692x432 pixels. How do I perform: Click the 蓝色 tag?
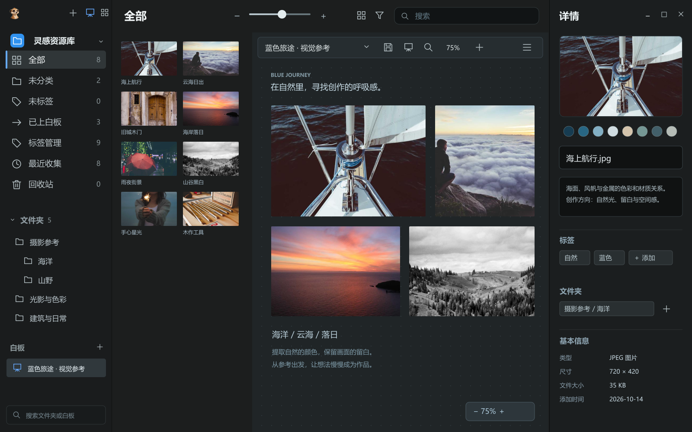click(609, 258)
